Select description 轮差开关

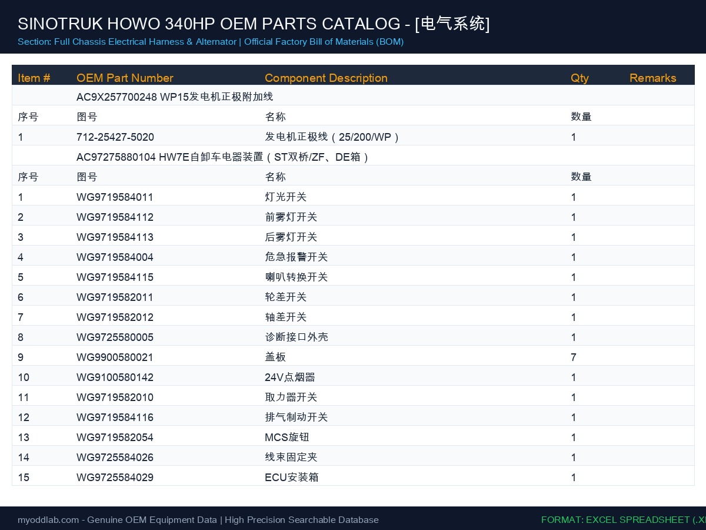[286, 297]
